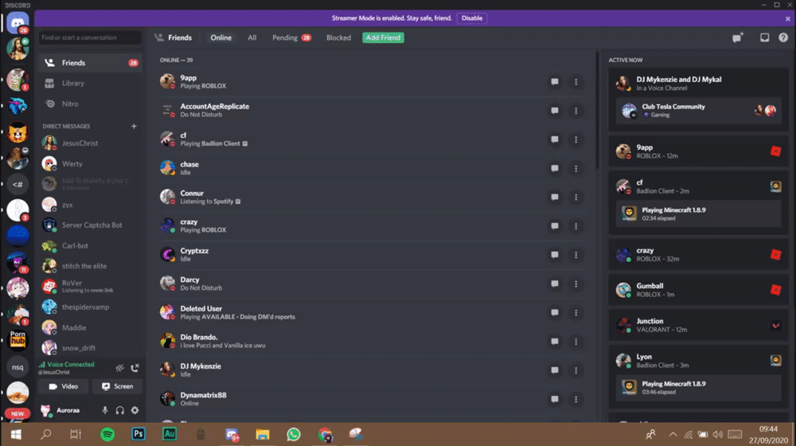Viewport: 796px width, 446px height.
Task: Open Spotify from the taskbar
Action: [107, 434]
